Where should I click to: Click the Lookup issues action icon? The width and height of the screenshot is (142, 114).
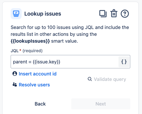[x=16, y=14]
